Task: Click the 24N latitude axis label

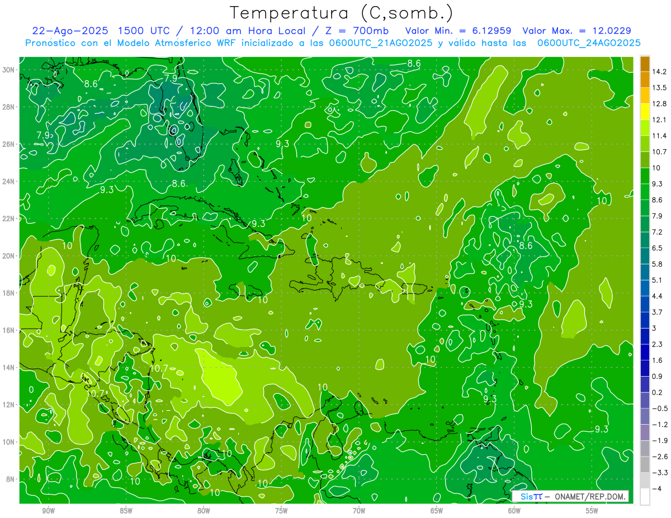Action: coord(9,182)
